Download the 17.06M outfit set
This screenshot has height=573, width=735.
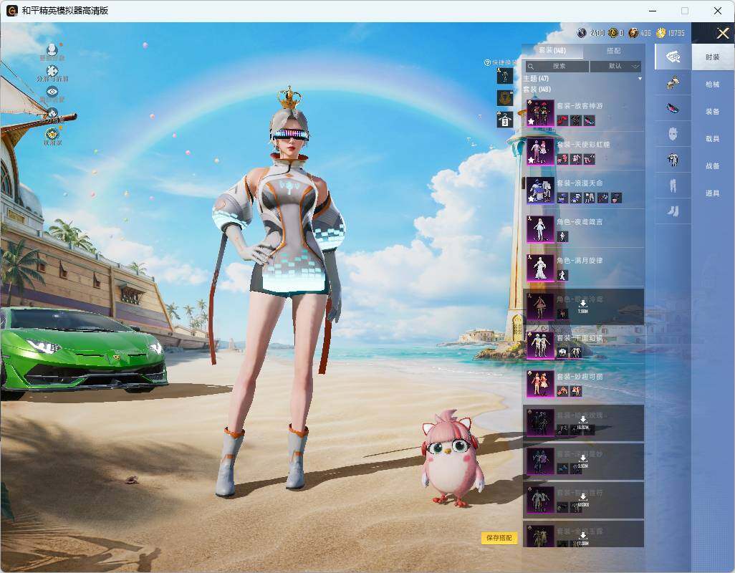coord(582,539)
